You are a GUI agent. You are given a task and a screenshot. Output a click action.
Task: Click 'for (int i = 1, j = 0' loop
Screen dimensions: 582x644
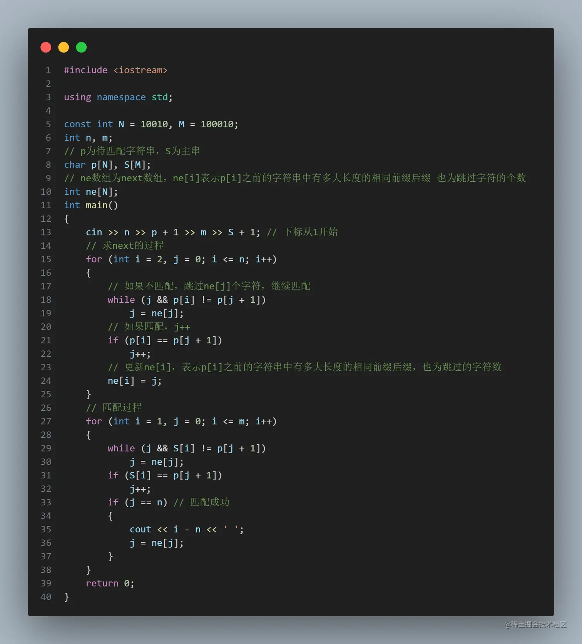pos(181,421)
